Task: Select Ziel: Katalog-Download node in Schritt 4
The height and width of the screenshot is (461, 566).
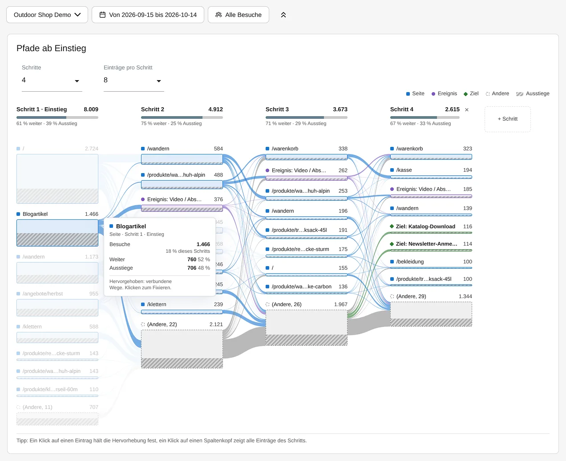Action: 431,229
